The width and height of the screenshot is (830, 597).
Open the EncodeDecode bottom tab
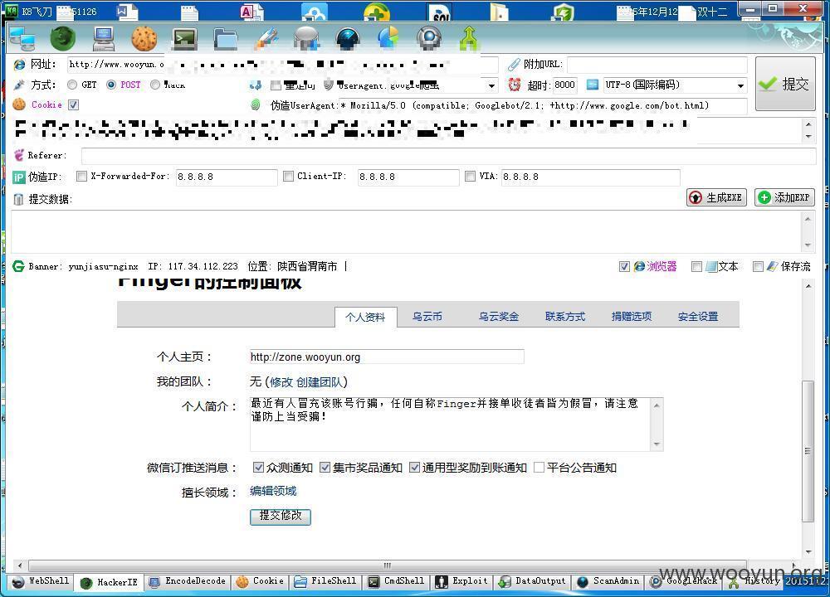click(x=188, y=582)
